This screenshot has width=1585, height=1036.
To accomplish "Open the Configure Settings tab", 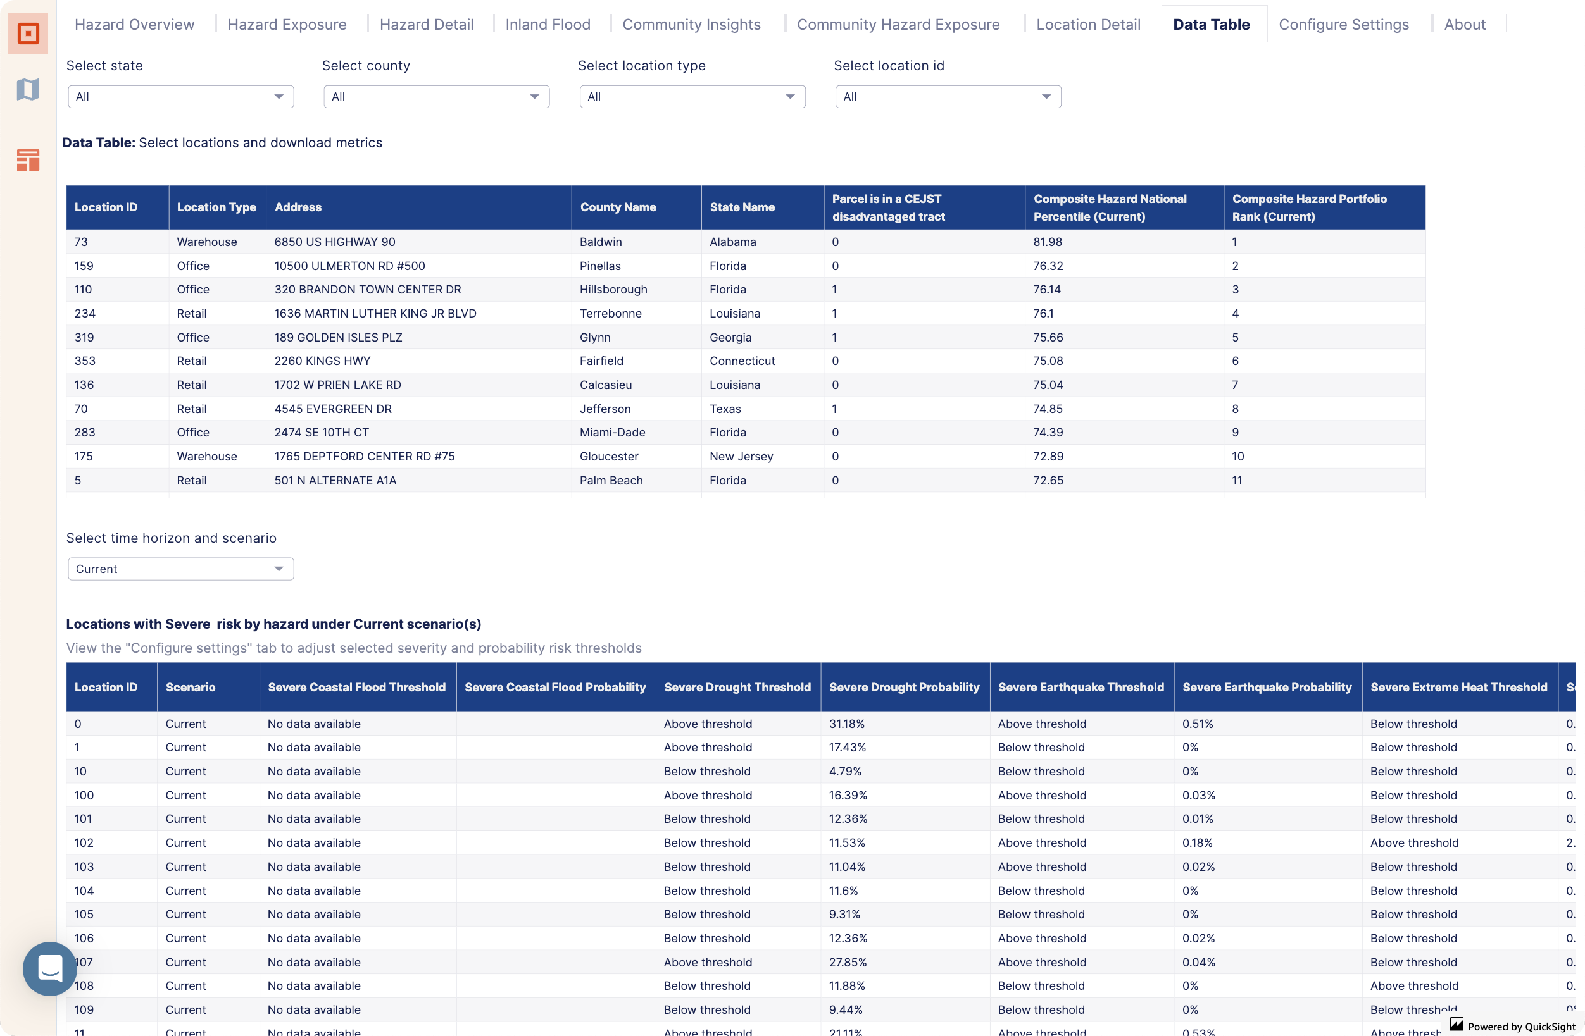I will click(x=1343, y=25).
